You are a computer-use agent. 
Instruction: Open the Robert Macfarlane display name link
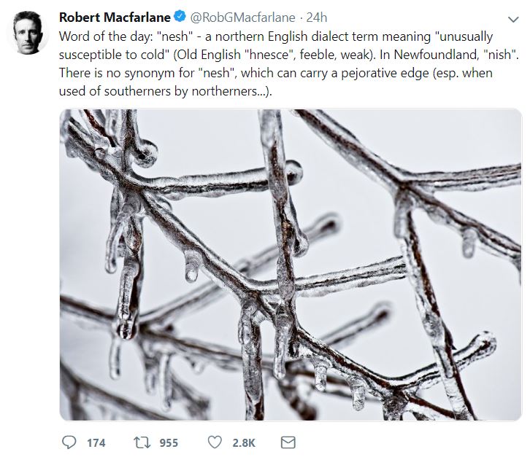[114, 17]
